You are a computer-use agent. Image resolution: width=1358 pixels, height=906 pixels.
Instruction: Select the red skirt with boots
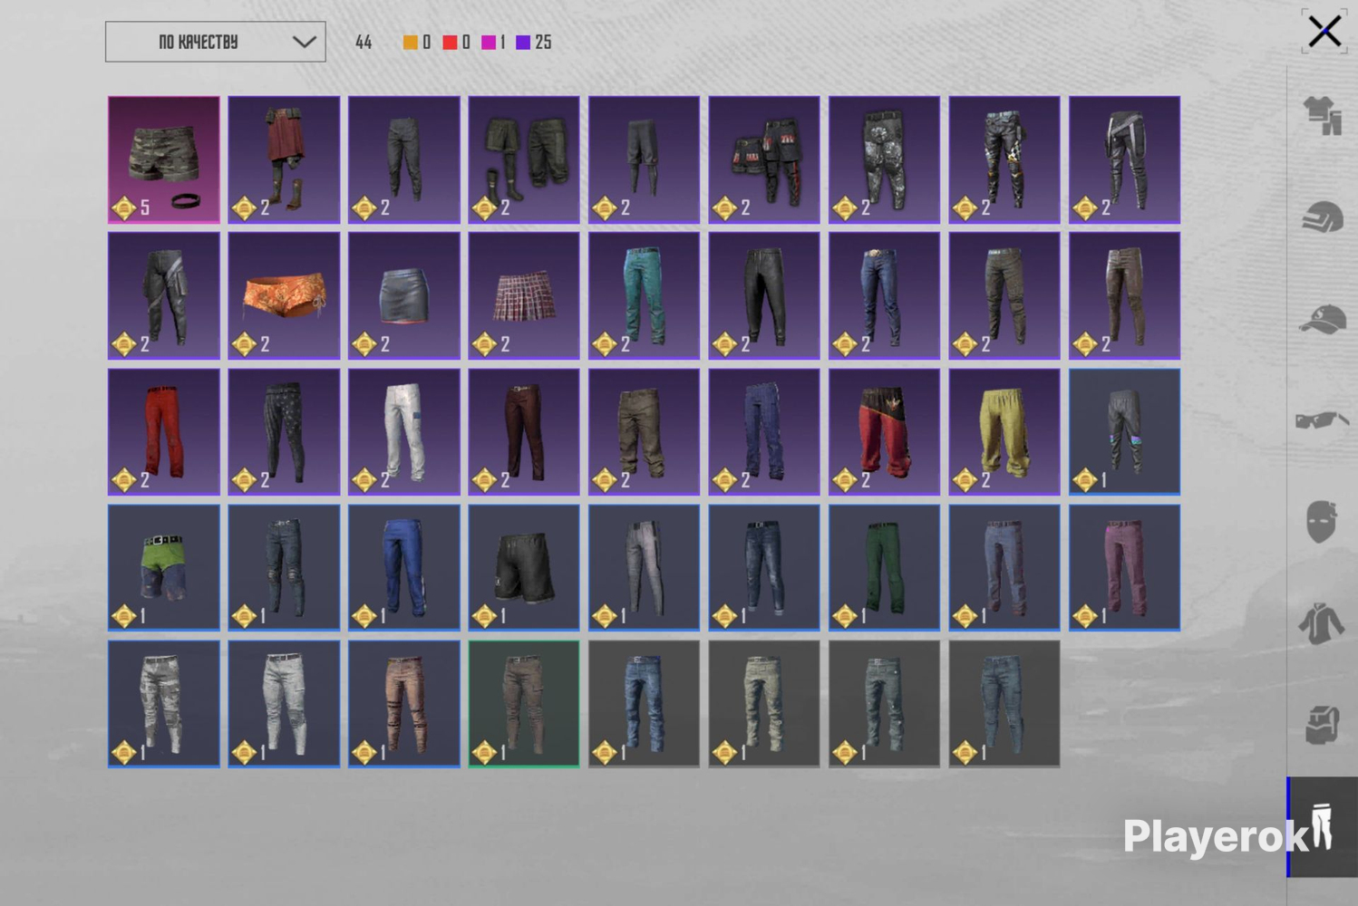[284, 159]
